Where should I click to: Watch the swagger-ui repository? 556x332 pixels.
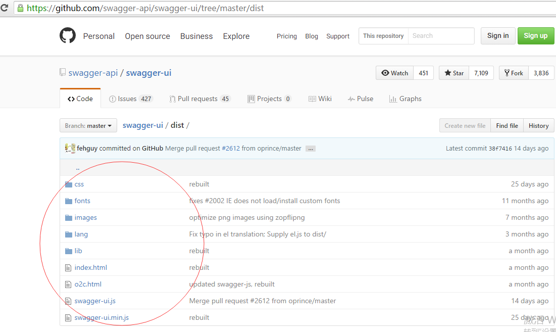click(x=395, y=73)
